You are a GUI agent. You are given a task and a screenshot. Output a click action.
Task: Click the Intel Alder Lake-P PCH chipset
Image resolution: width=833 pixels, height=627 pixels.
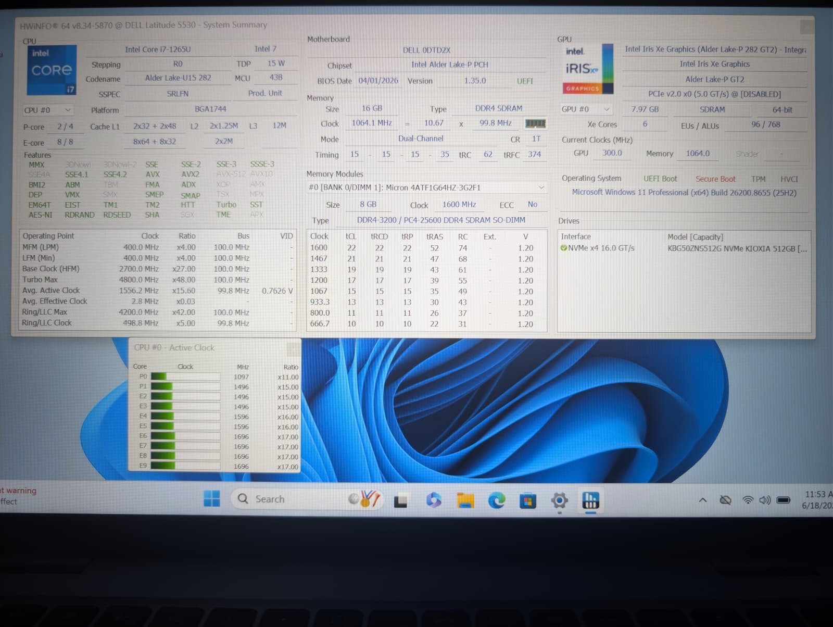(x=450, y=65)
